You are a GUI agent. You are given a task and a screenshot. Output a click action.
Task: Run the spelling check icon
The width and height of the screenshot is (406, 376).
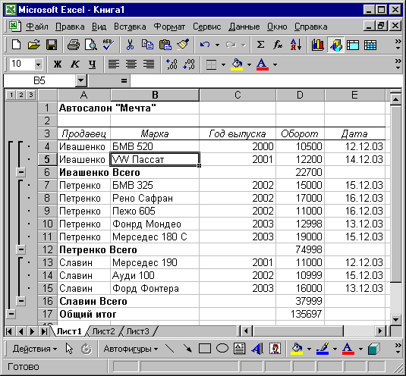click(109, 45)
